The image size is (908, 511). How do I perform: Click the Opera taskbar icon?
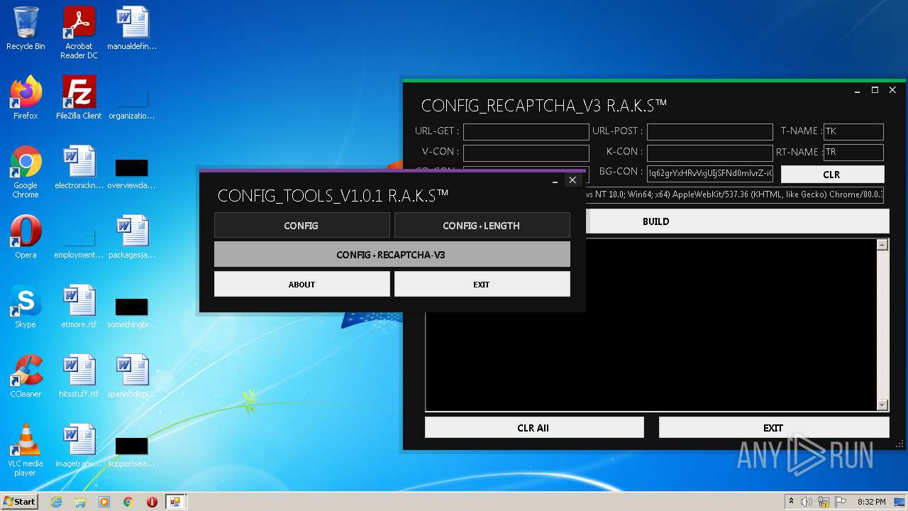tap(152, 502)
